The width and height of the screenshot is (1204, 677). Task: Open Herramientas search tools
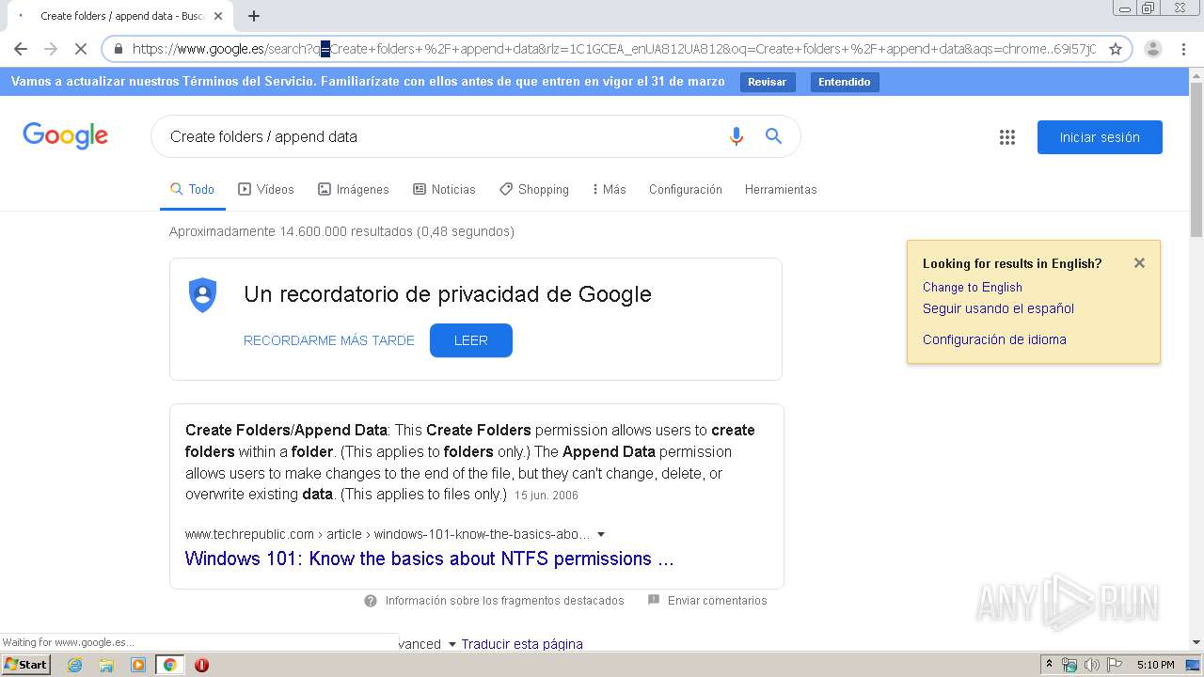click(781, 189)
